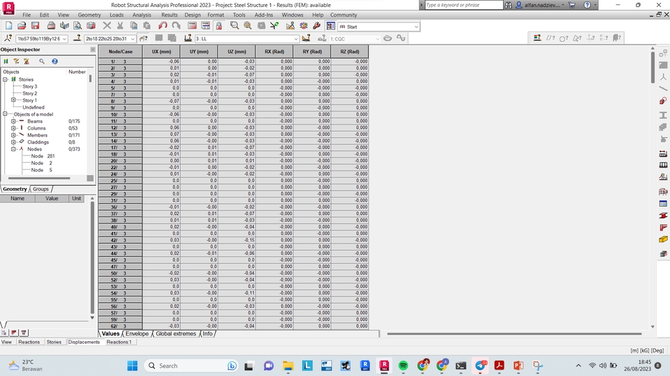Viewport: 670px width, 376px height.
Task: Collapse the Stories tree node
Action: [5, 79]
